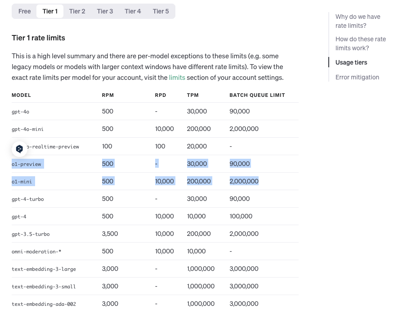Click highlighted 10,000 RPD value for o1-mini
Viewport: 407px width, 309px height.
pos(165,181)
